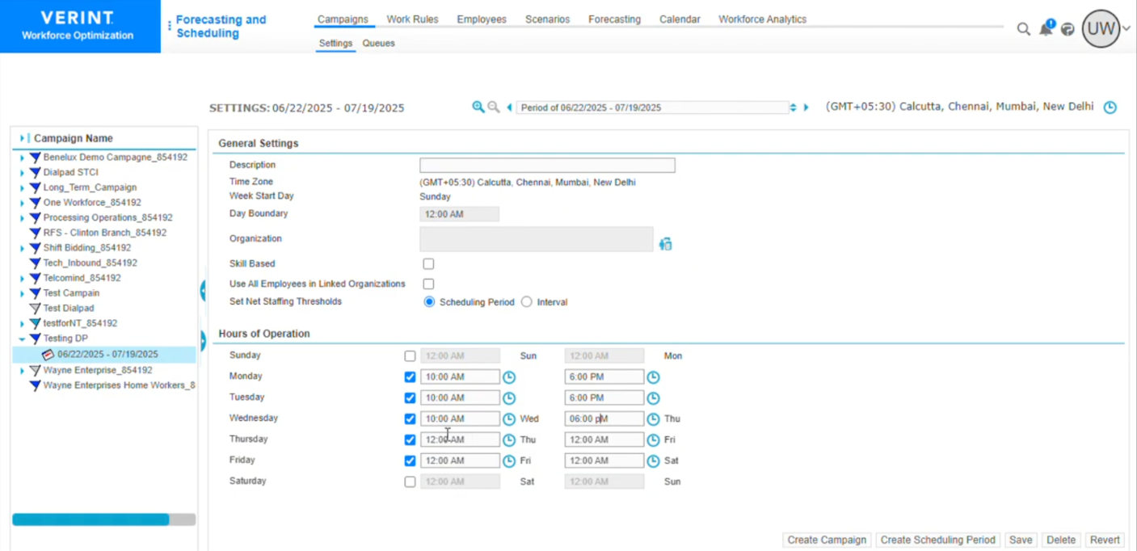
Task: Go to previous scheduling period arrow
Action: click(x=509, y=107)
